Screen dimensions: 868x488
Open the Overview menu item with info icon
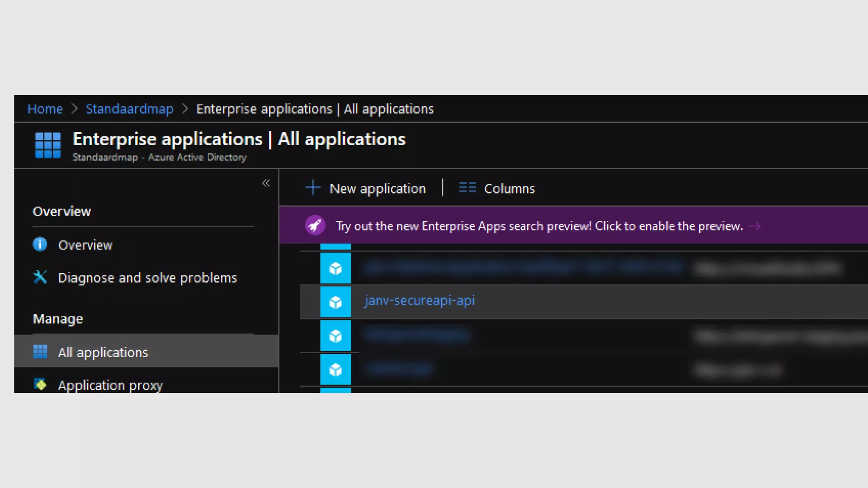coord(85,245)
